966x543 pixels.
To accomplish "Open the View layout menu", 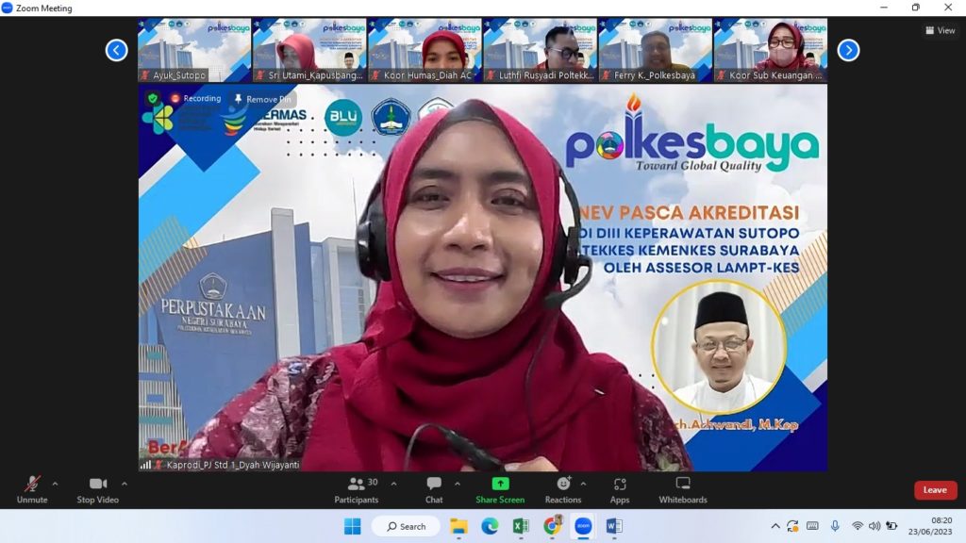I will coord(941,30).
